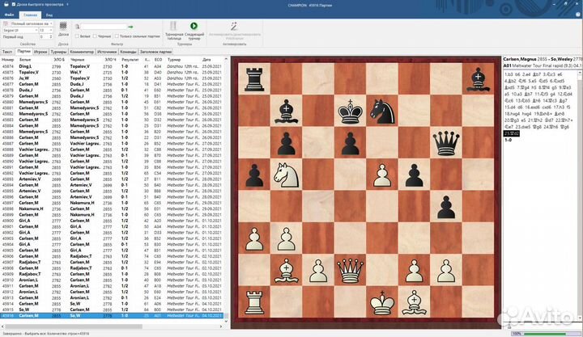Toggle Доска быстрого просмотра checkbox

coord(14,4)
